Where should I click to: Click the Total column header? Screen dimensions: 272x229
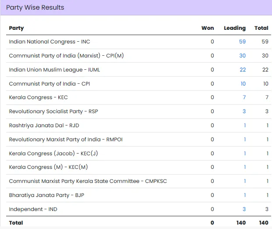(x=261, y=28)
